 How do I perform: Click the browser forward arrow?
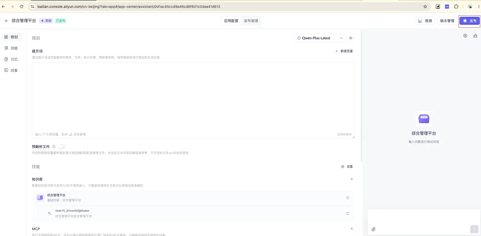12,7
